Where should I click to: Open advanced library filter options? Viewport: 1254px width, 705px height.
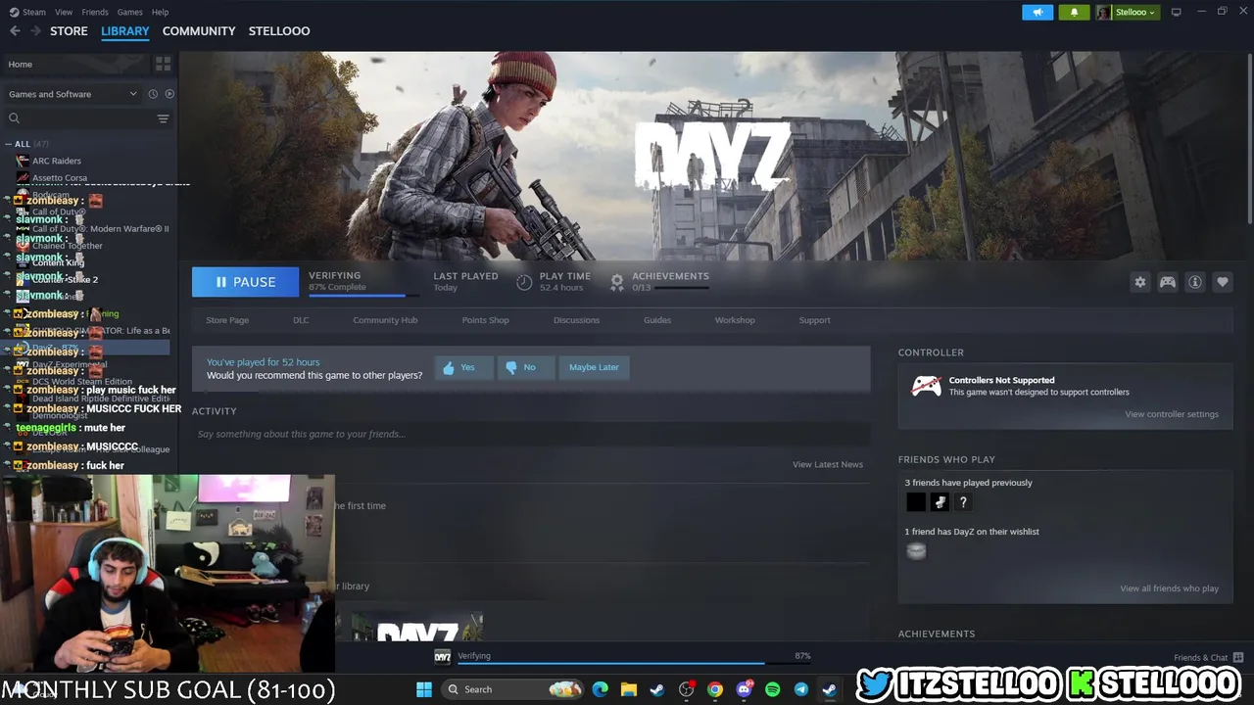[x=163, y=118]
